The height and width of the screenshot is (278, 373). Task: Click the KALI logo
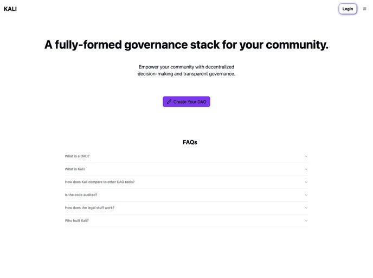coord(10,9)
